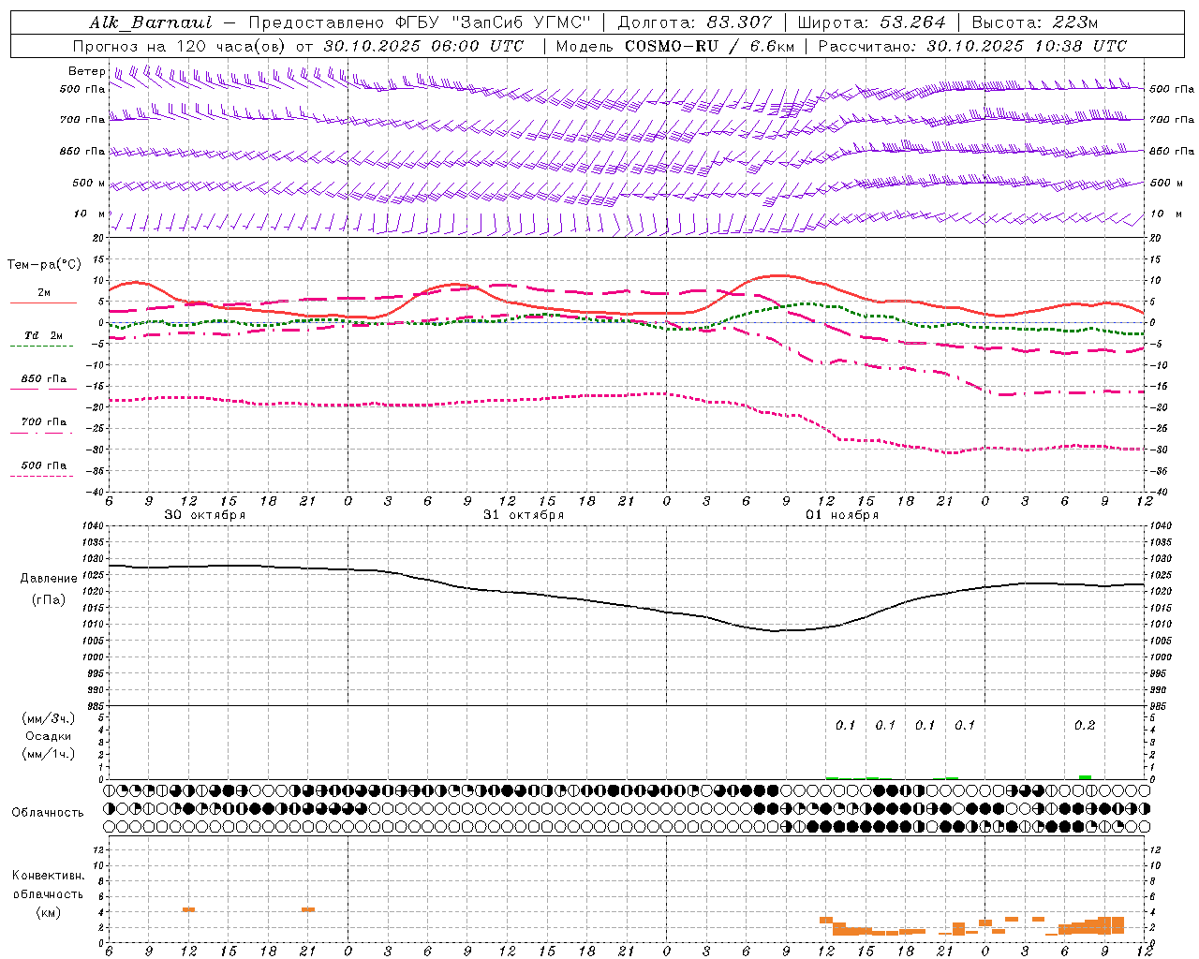Click the 'Модель COSMO-RU / 6.6км' text

[674, 46]
